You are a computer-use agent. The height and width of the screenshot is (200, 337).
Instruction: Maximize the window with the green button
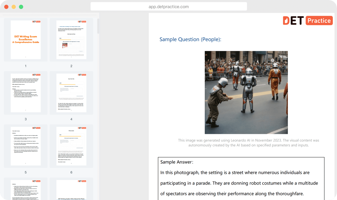[x=21, y=7]
